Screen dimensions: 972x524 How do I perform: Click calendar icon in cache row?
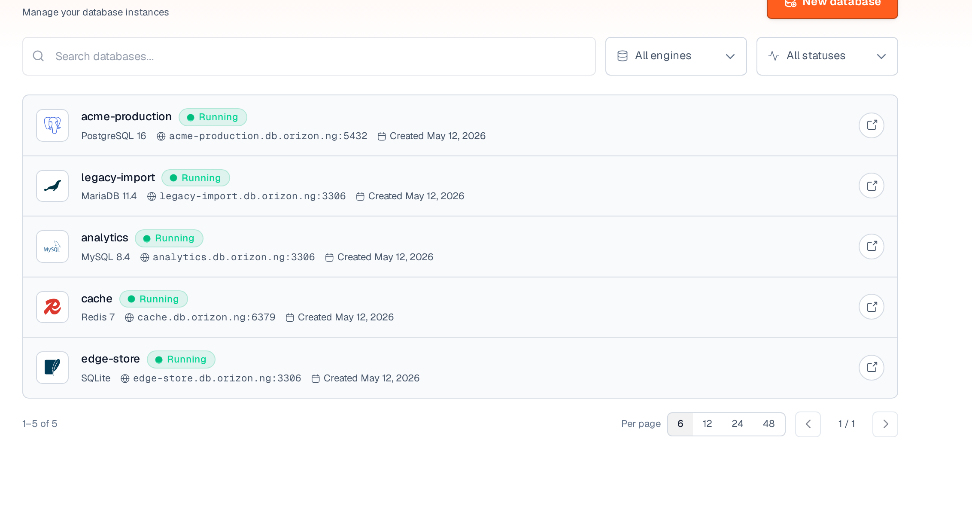click(x=290, y=317)
